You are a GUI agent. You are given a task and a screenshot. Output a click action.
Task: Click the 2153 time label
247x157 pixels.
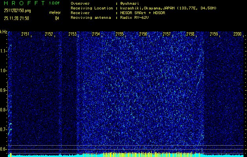73,34
